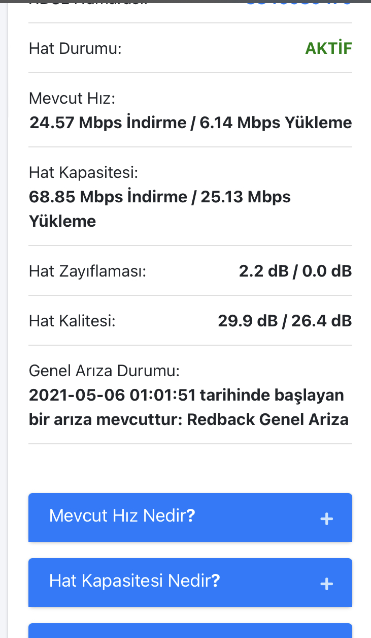Expand the Hat Kapasitesi Nedir? section
Screen dimensions: 371x638
tap(134, 581)
